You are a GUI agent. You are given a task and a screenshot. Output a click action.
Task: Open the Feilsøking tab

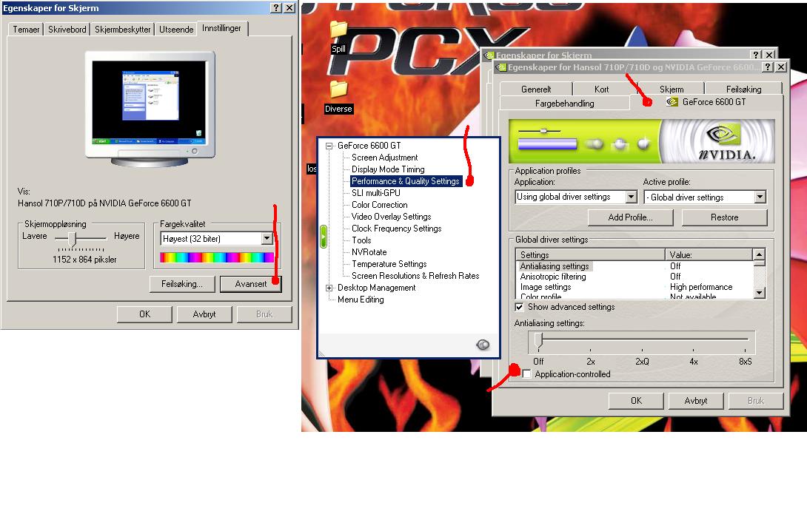743,89
